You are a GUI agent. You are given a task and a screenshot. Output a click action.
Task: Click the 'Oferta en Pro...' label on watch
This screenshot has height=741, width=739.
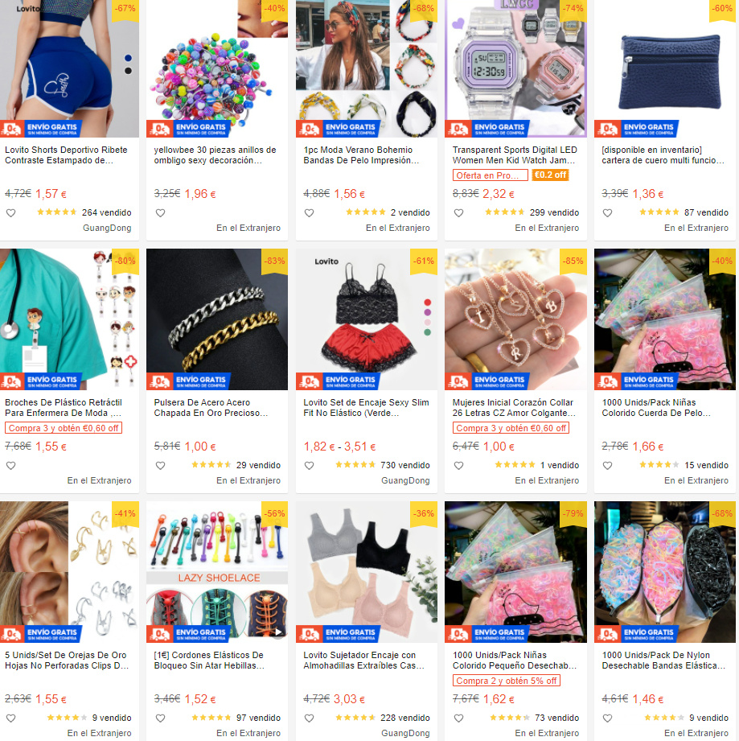click(x=491, y=175)
